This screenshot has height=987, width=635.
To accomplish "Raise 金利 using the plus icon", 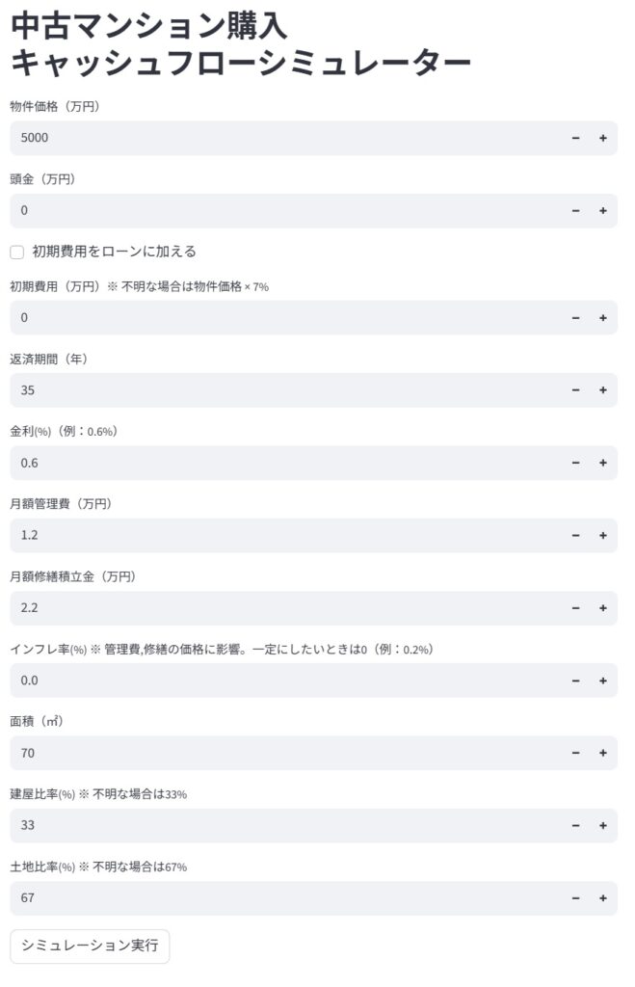I will click(x=603, y=463).
